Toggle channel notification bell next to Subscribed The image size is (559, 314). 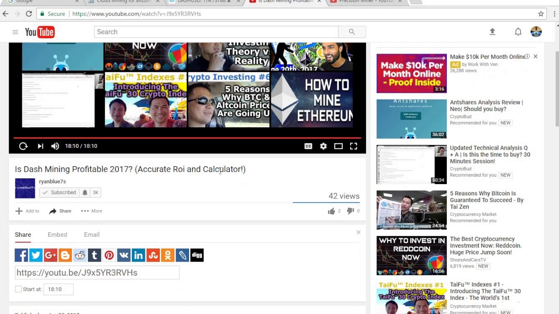tap(85, 192)
